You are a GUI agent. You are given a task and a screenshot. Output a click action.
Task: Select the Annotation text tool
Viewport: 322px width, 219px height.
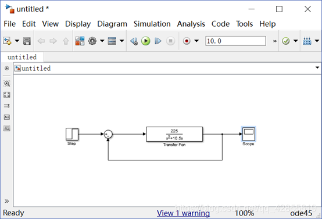click(7, 117)
